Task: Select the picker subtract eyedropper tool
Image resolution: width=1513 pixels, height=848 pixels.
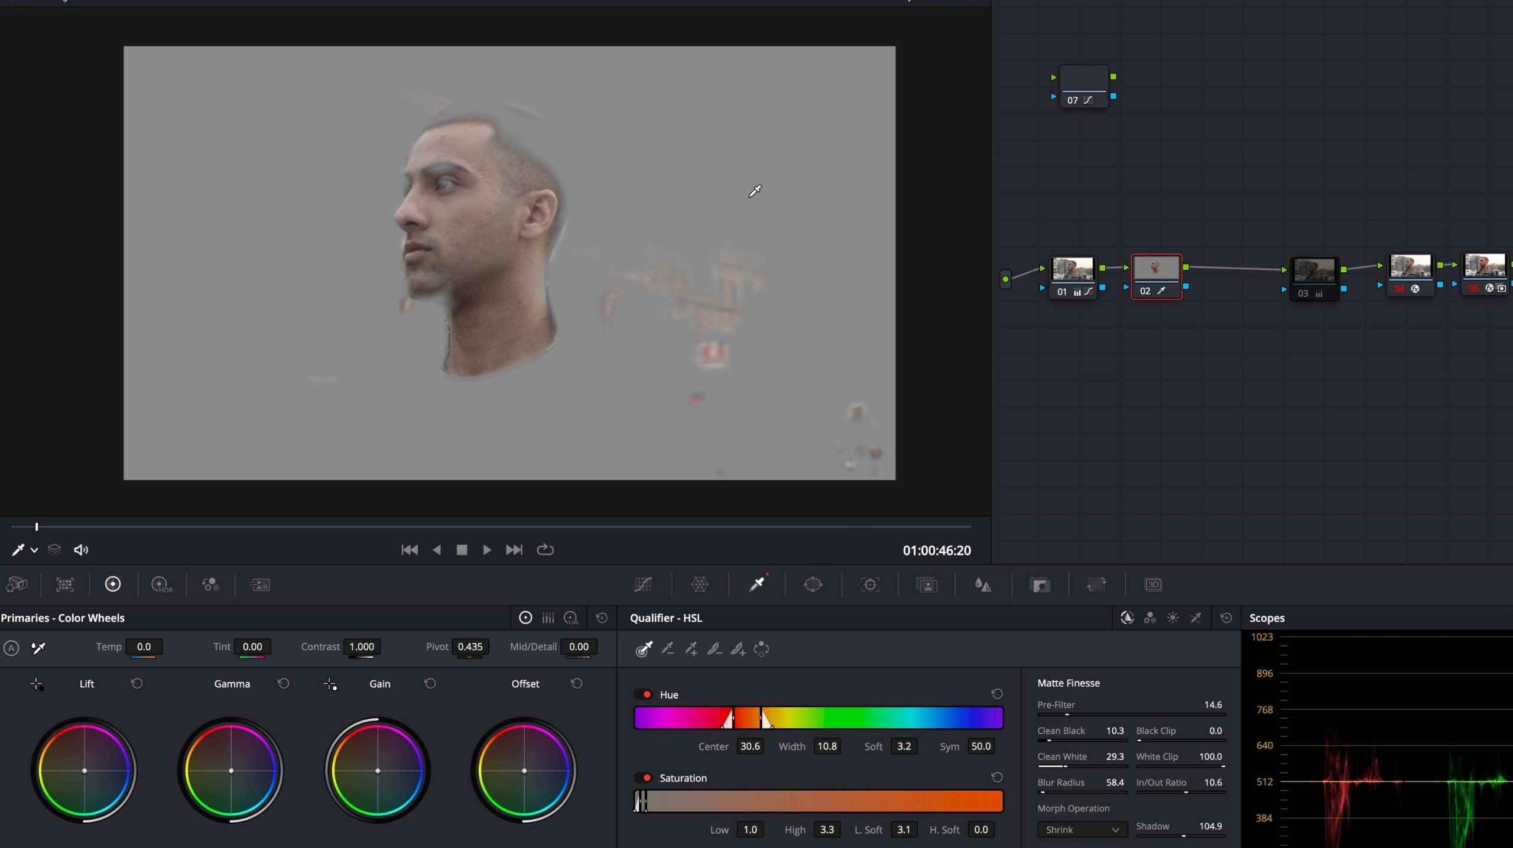Action: (x=668, y=649)
